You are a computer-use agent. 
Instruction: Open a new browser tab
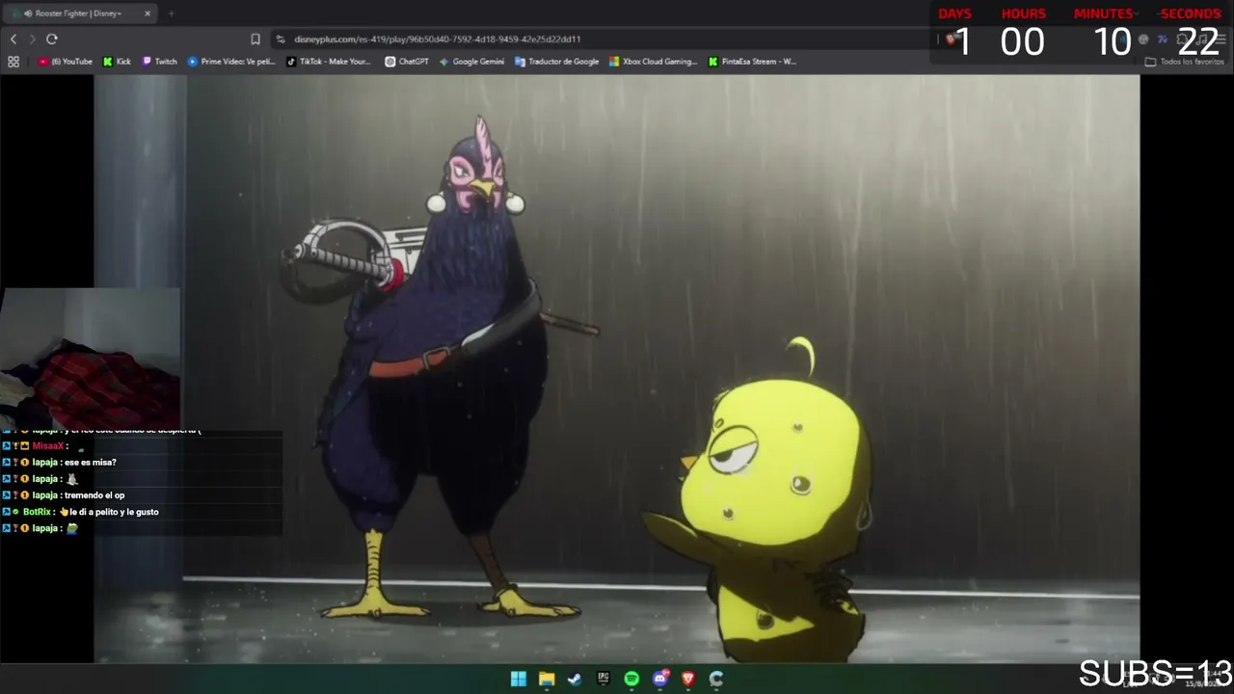[171, 13]
